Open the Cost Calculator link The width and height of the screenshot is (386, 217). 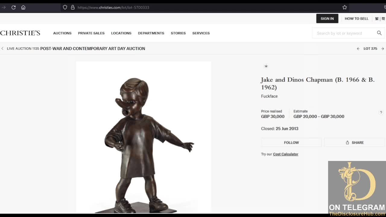286,154
